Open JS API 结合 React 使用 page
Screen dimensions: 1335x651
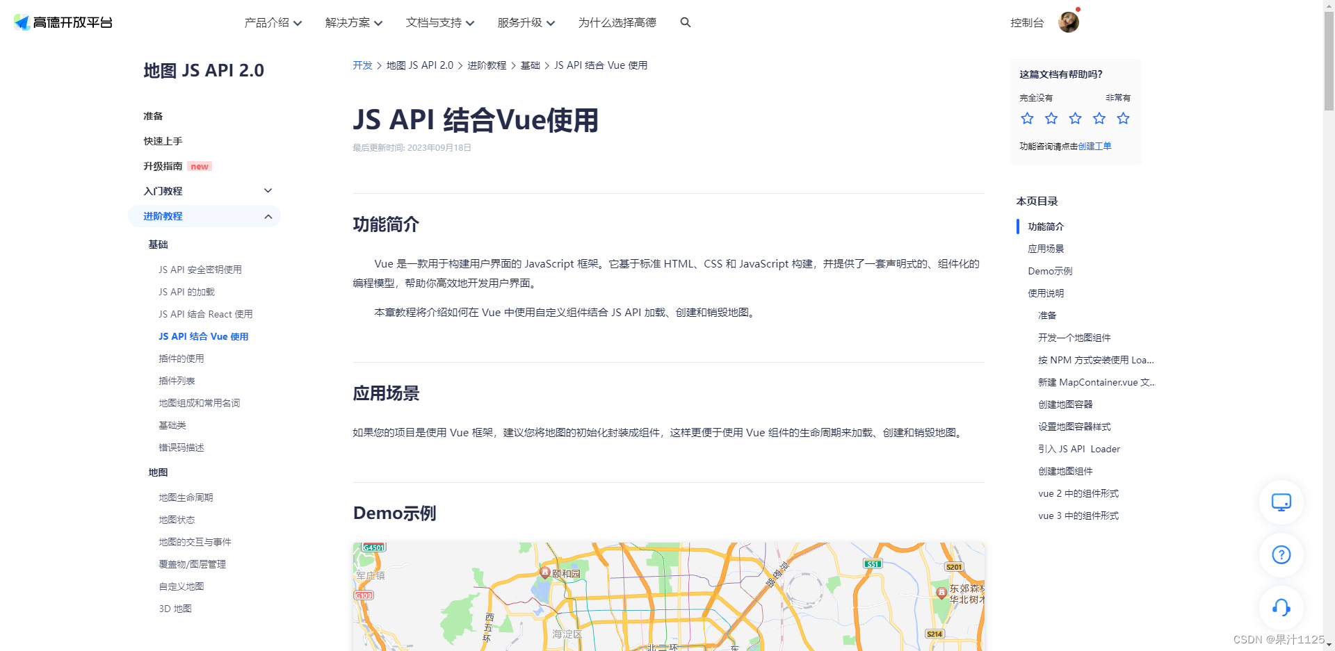pos(206,314)
